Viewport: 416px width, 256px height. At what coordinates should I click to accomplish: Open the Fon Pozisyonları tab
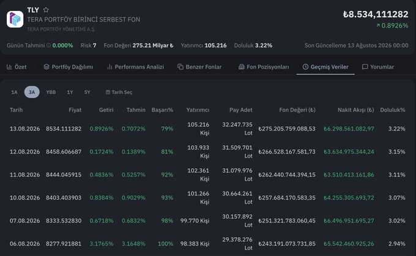coord(264,67)
